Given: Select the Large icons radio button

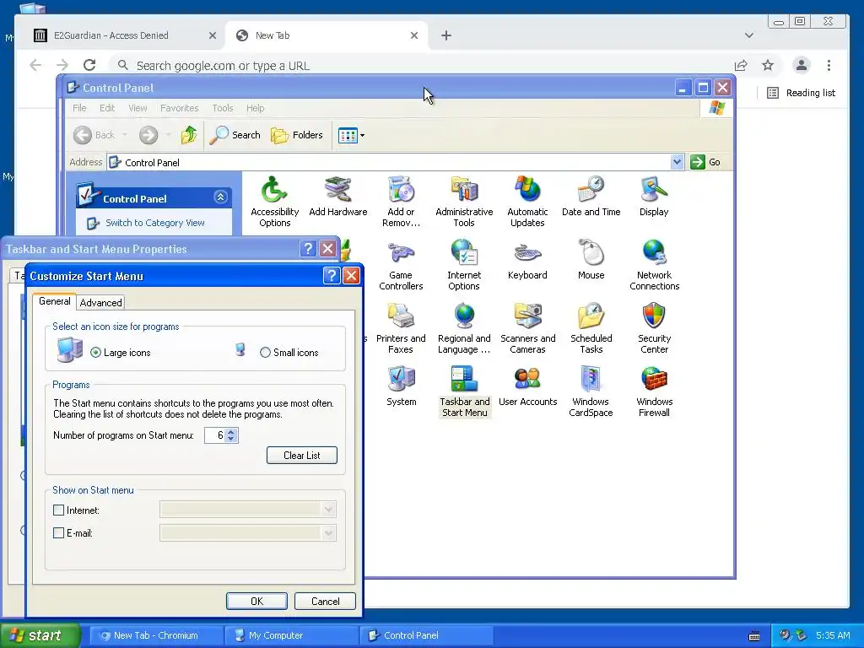Looking at the screenshot, I should pos(96,353).
